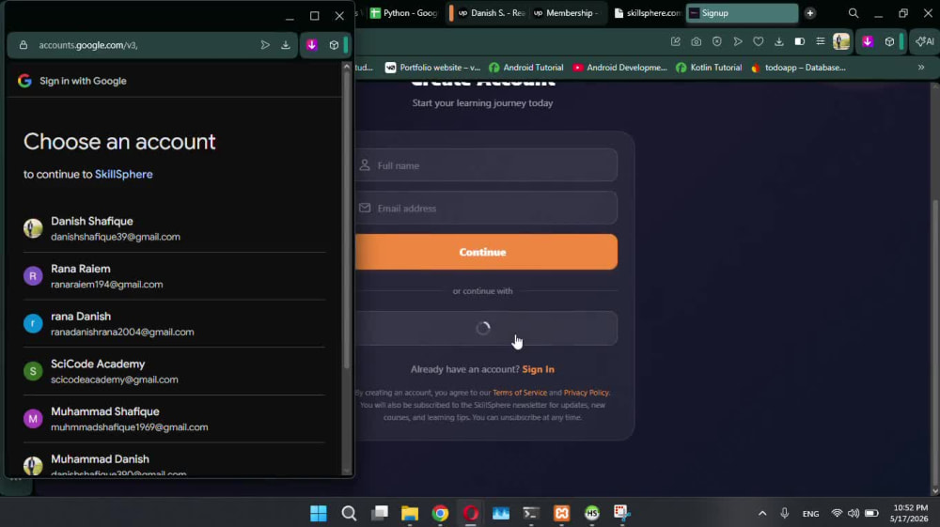Click the Full name field
The width and height of the screenshot is (940, 527).
[486, 165]
